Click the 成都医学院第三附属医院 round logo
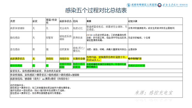 pos(159,5)
